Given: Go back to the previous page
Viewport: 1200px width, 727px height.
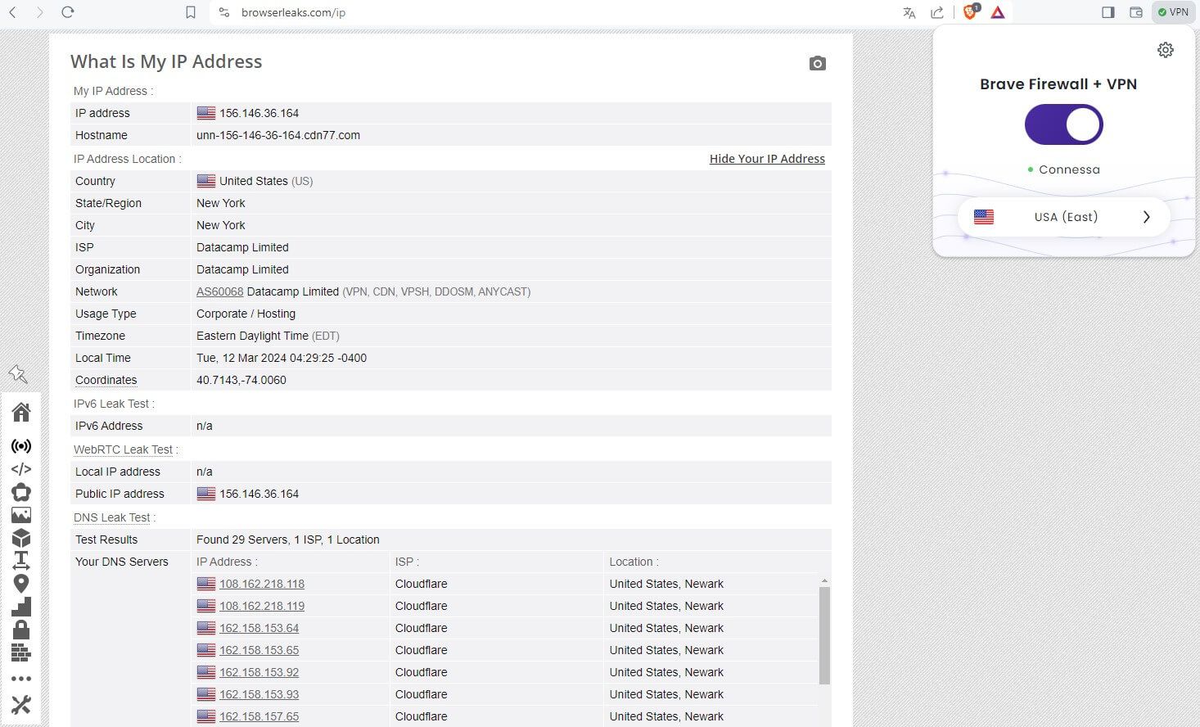Looking at the screenshot, I should [13, 12].
